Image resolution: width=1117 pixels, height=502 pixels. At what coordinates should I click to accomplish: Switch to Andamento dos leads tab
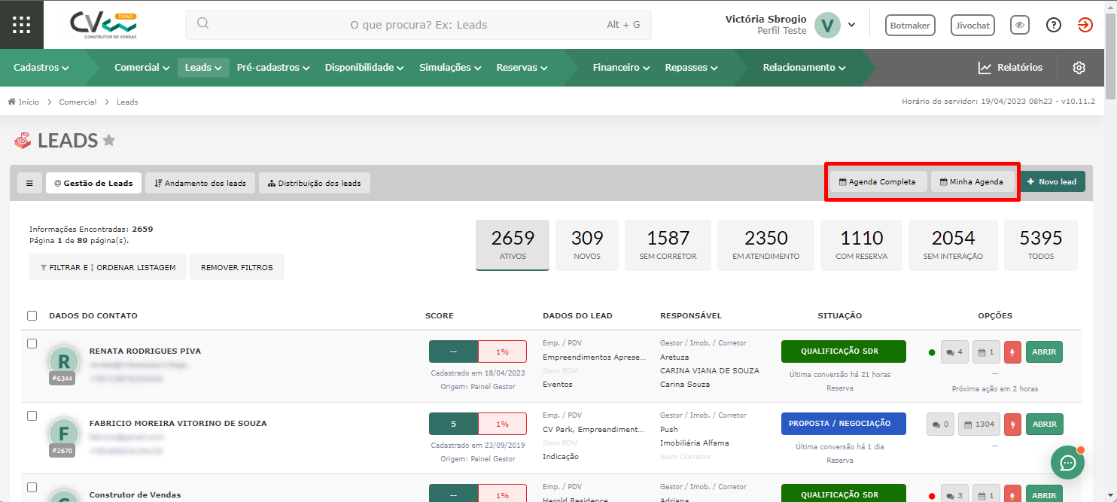click(x=200, y=183)
